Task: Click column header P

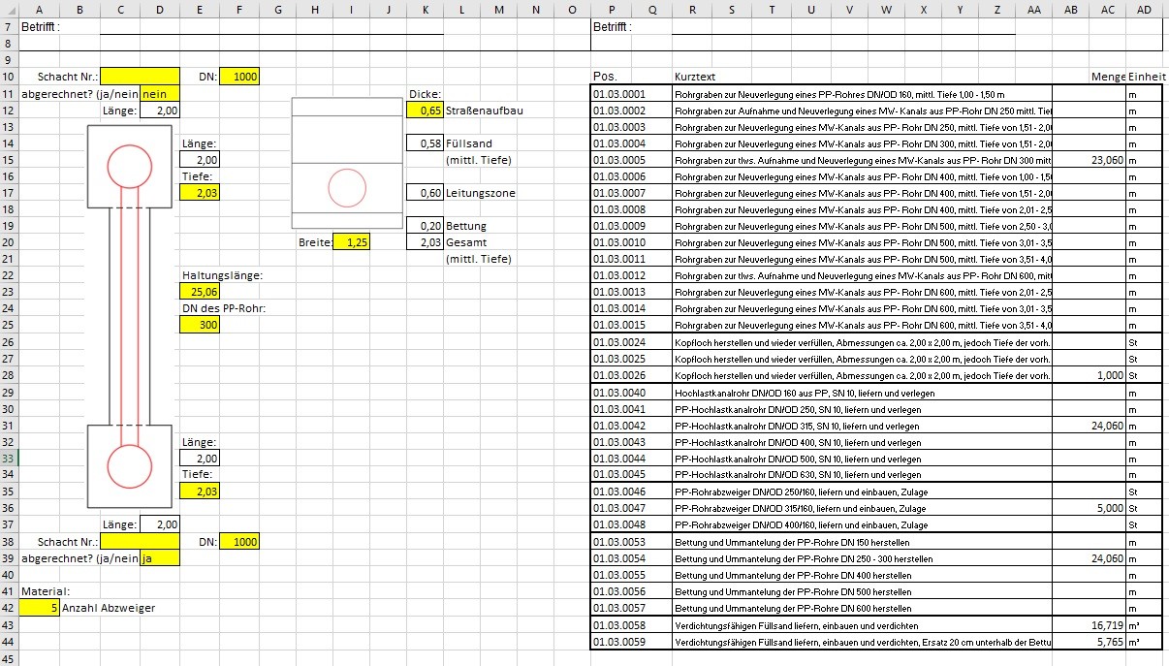Action: coord(611,9)
